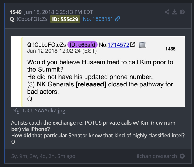
Task: Click the folder icon in embedded post
Action: point(142,44)
